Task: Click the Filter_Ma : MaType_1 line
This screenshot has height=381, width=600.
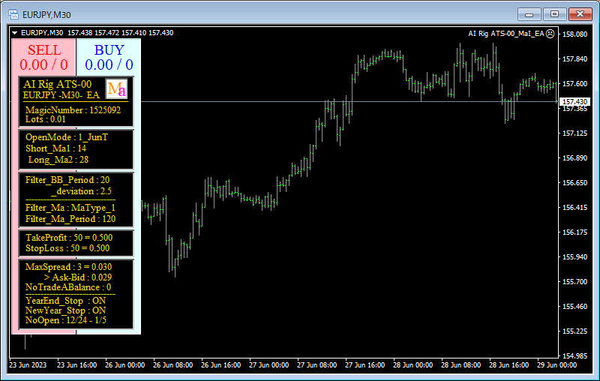Action: [70, 208]
